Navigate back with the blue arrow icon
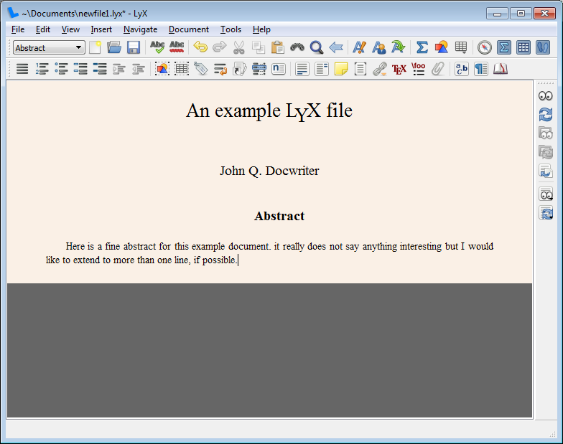Screen dimensions: 563x444 336,47
